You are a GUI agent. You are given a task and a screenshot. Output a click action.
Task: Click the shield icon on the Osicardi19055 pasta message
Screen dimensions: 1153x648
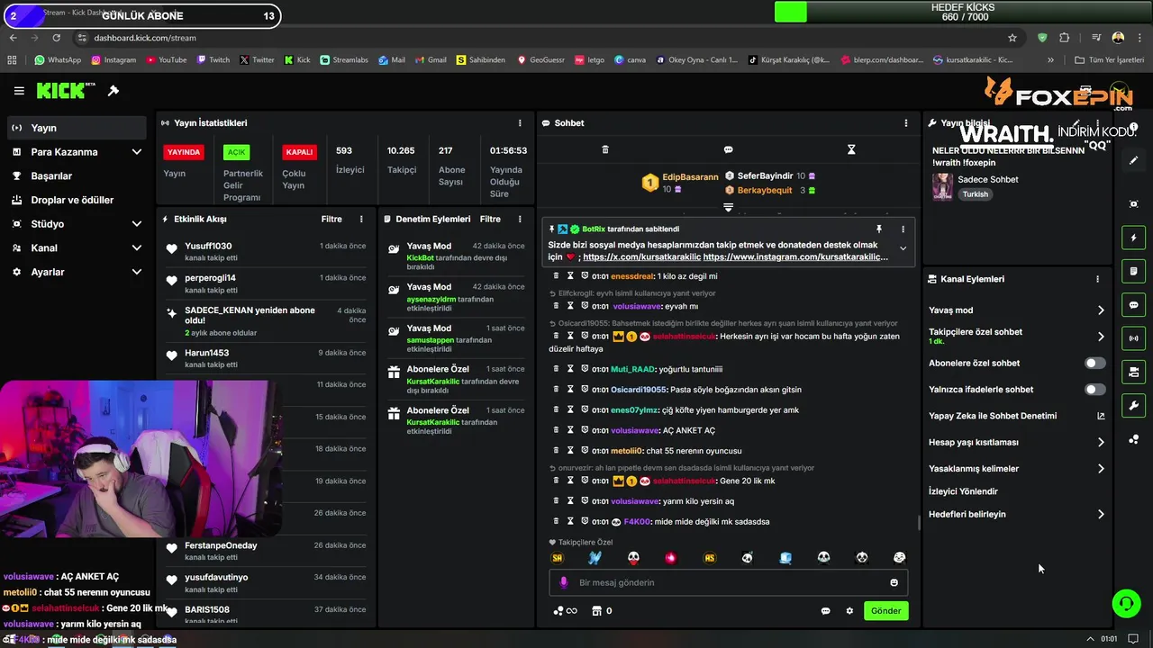(x=585, y=390)
